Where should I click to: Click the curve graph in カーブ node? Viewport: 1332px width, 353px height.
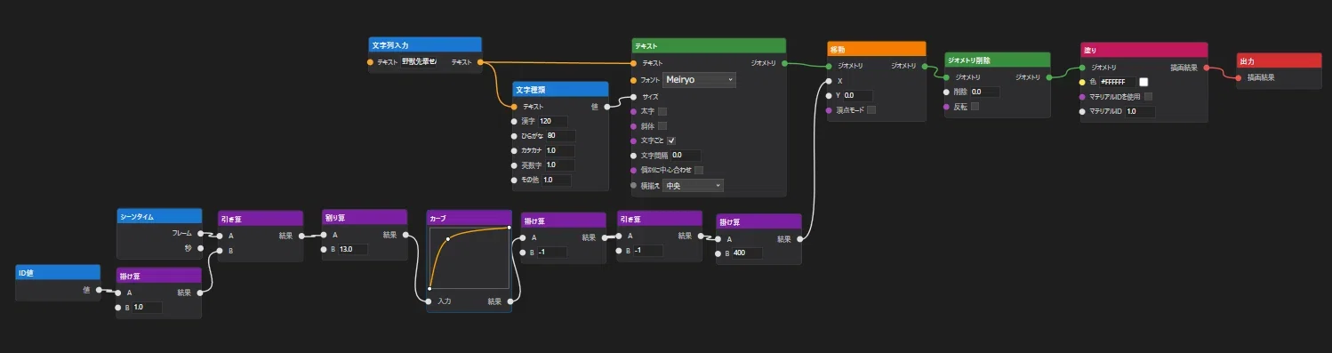469,258
